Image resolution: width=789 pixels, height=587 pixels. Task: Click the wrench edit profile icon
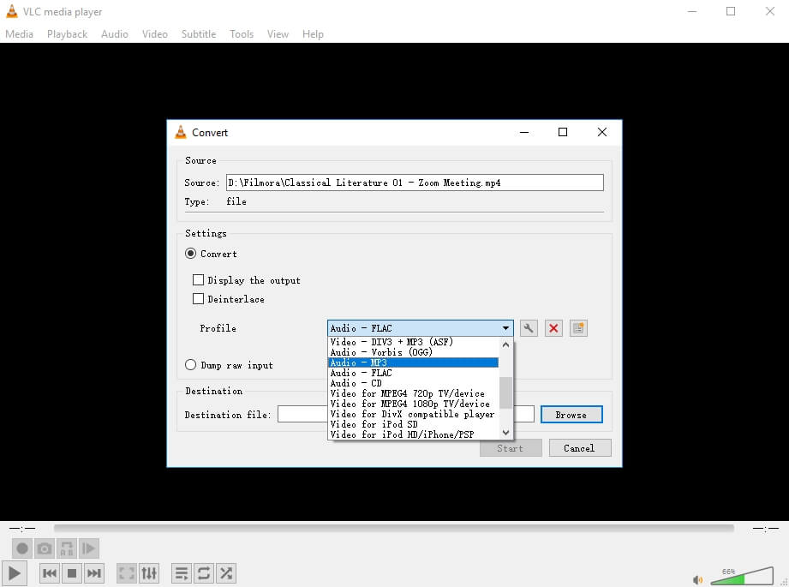pyautogui.click(x=529, y=328)
